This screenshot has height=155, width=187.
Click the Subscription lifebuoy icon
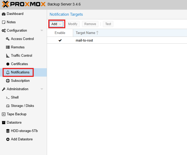point(8,81)
